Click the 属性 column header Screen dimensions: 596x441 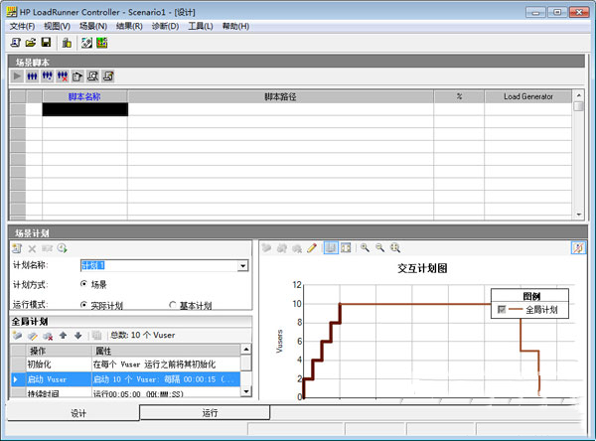click(x=167, y=351)
